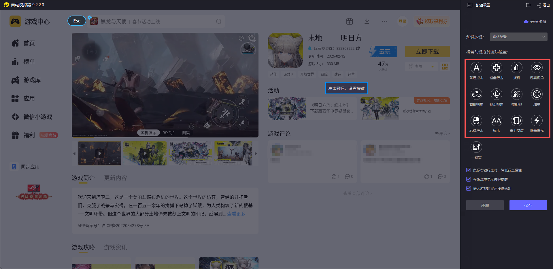Select the first video thumbnail with play icon
Screen dimensions: 553x269
(x=100, y=153)
